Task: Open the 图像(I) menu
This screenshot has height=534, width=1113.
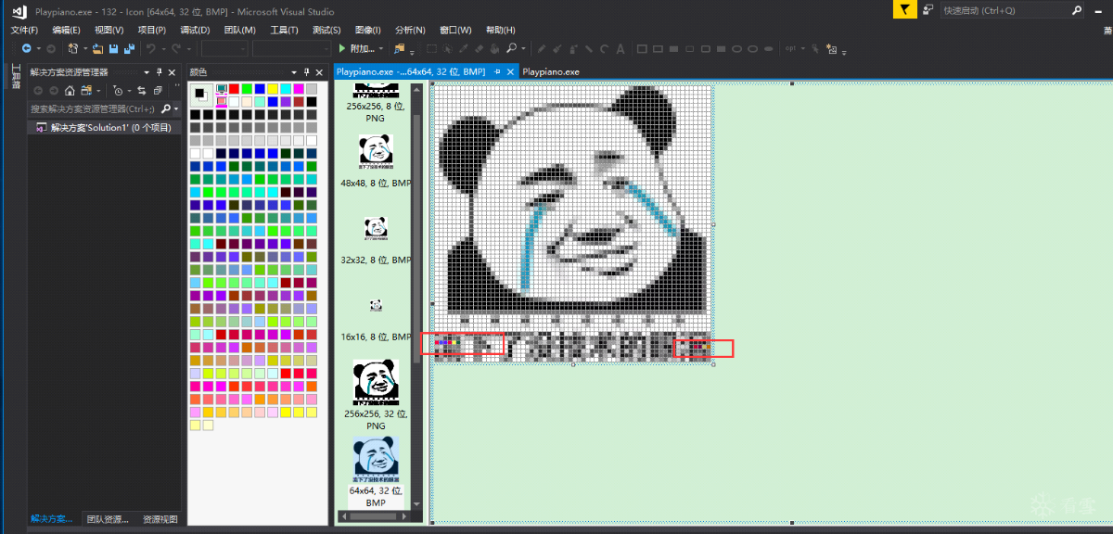Action: [369, 30]
